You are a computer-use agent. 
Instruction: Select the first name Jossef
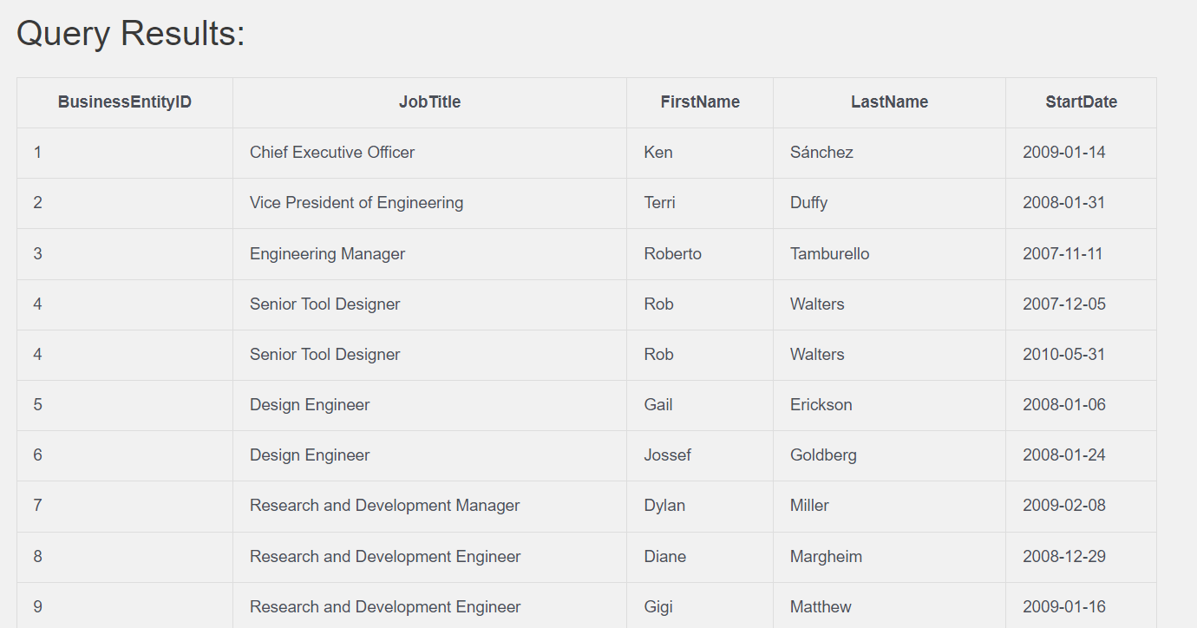click(667, 455)
